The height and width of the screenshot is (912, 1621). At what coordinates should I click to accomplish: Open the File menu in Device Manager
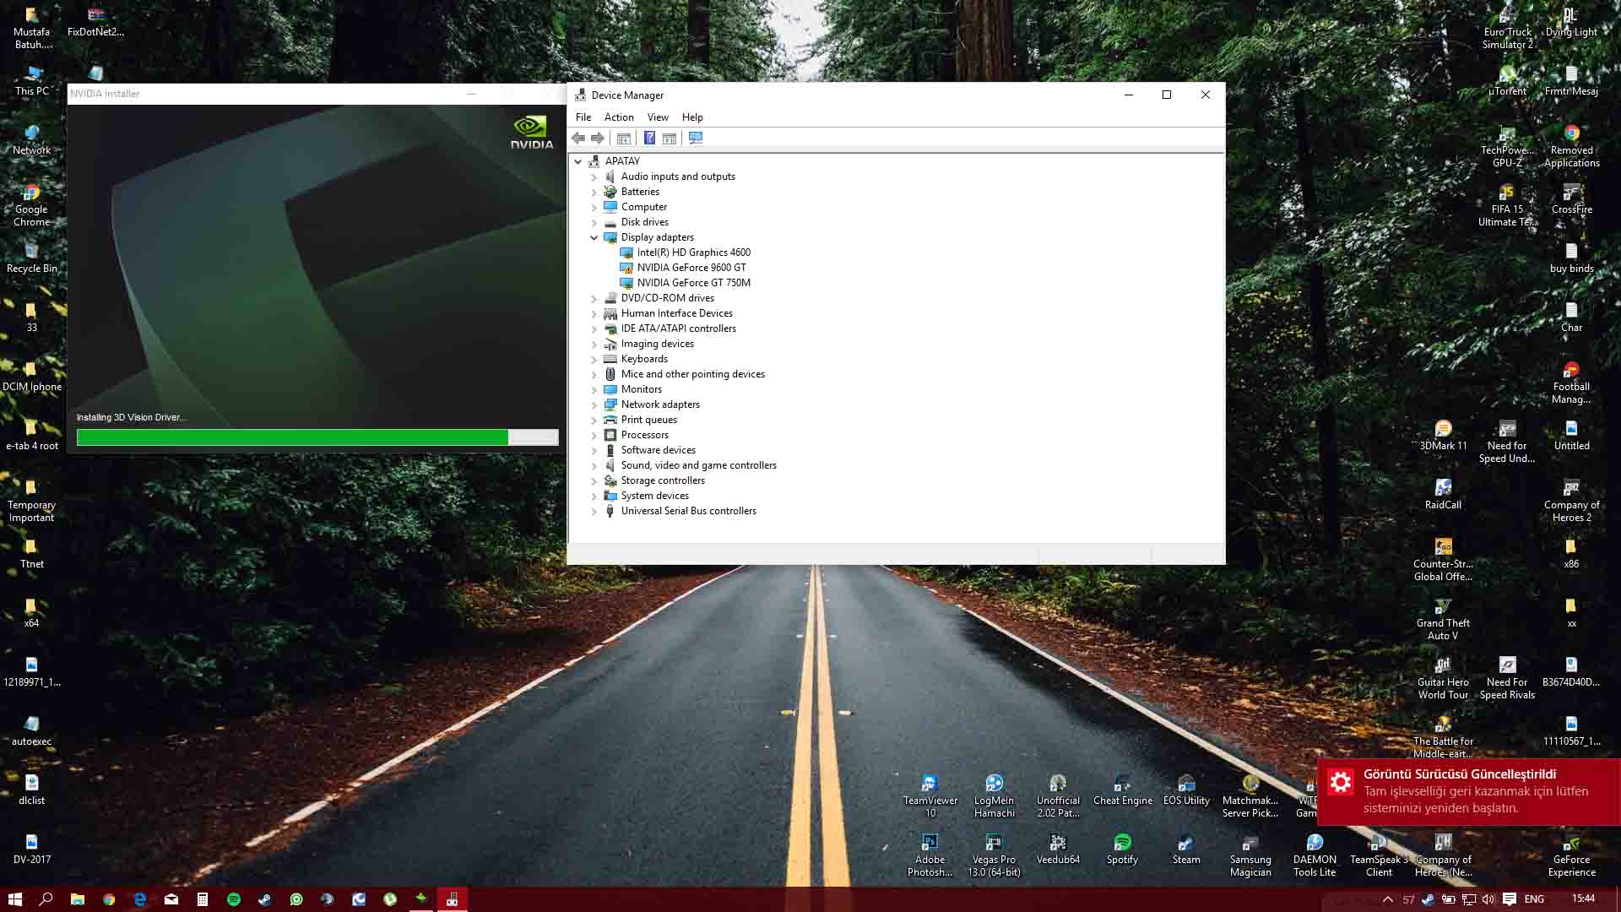(x=583, y=117)
